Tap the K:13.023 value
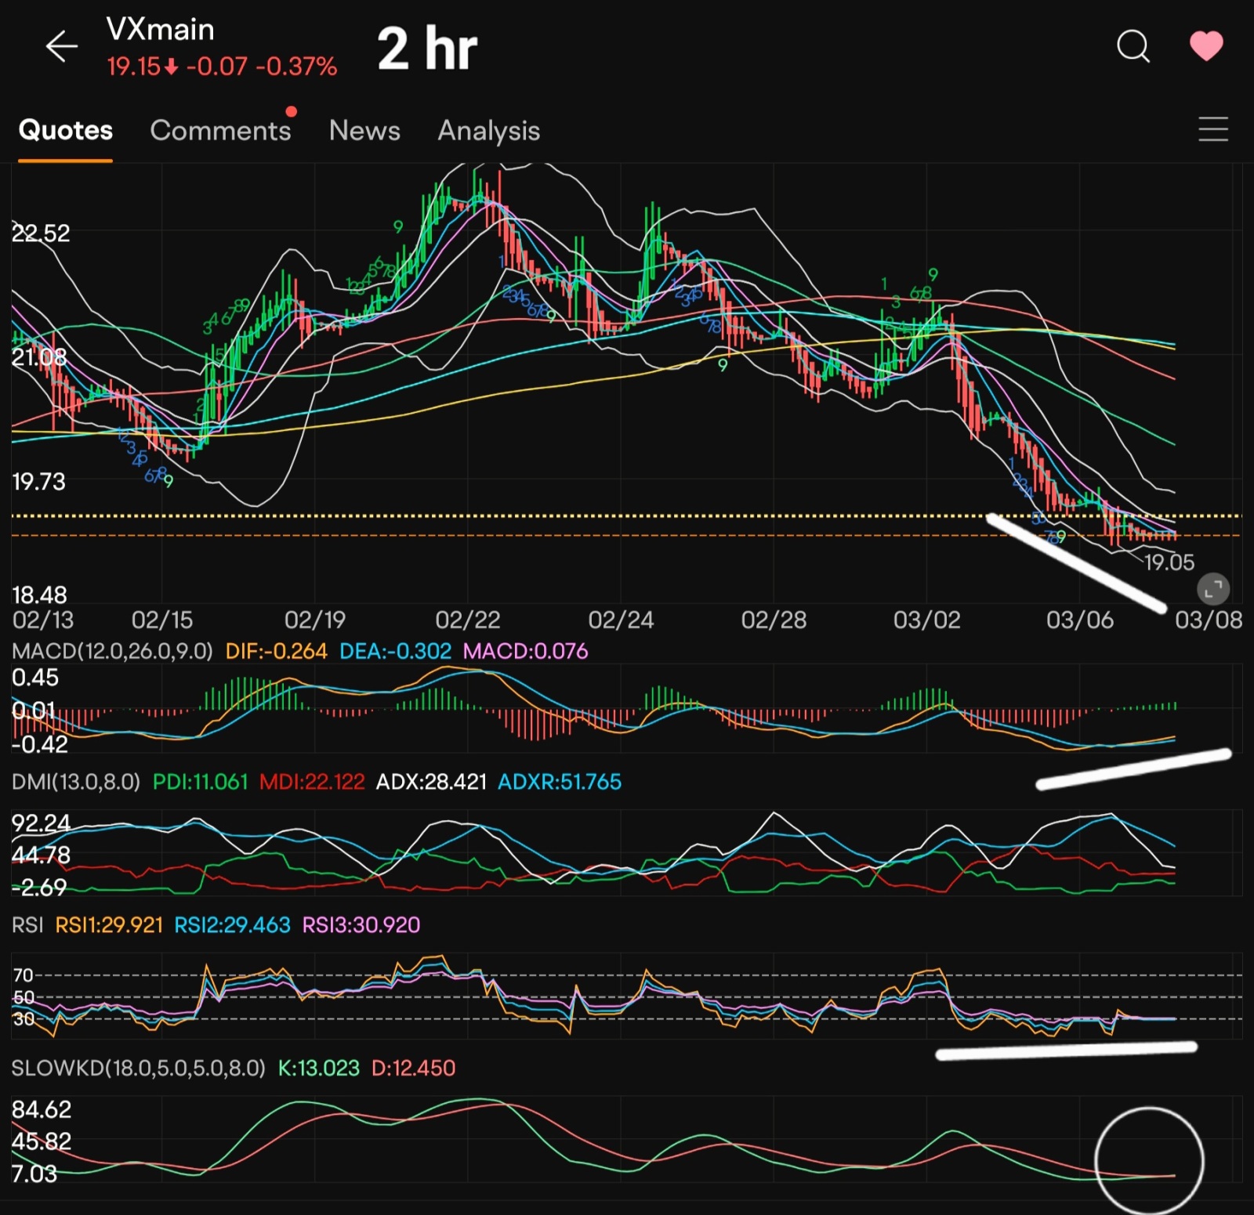1254x1215 pixels. (318, 1069)
